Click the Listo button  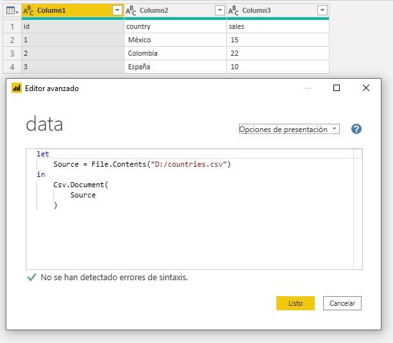[x=296, y=303]
